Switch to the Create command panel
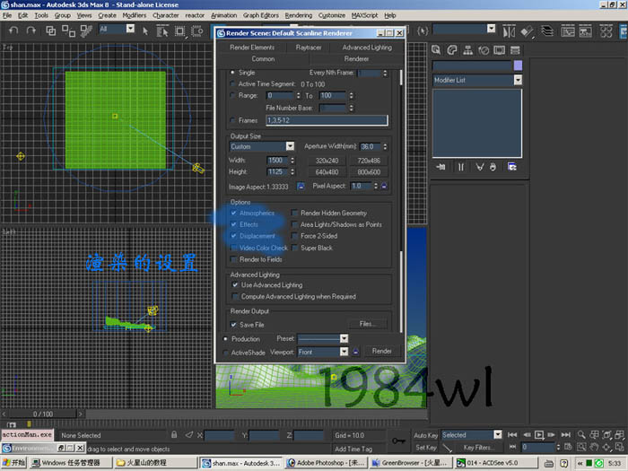The height and width of the screenshot is (471, 628). (x=436, y=50)
